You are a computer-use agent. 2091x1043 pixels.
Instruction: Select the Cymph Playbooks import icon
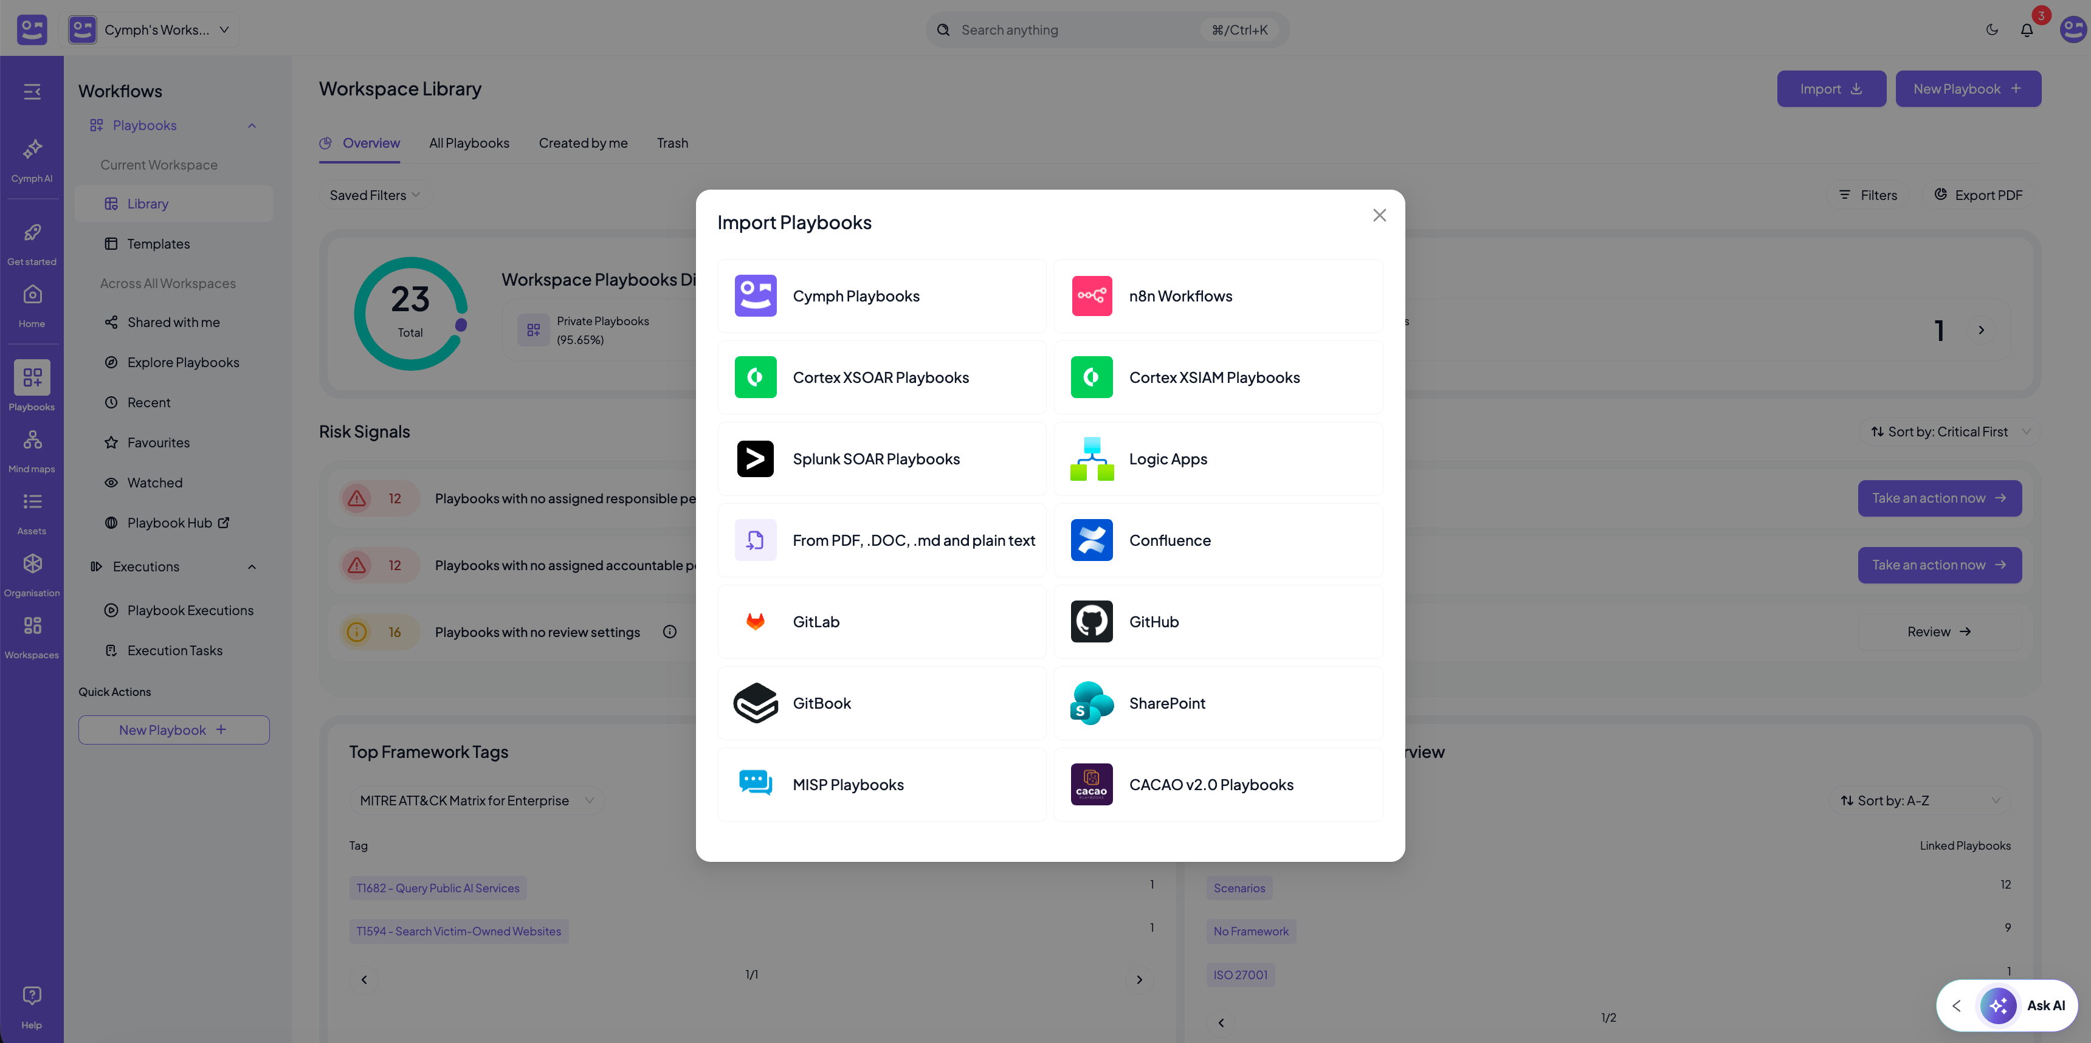pyautogui.click(x=755, y=296)
